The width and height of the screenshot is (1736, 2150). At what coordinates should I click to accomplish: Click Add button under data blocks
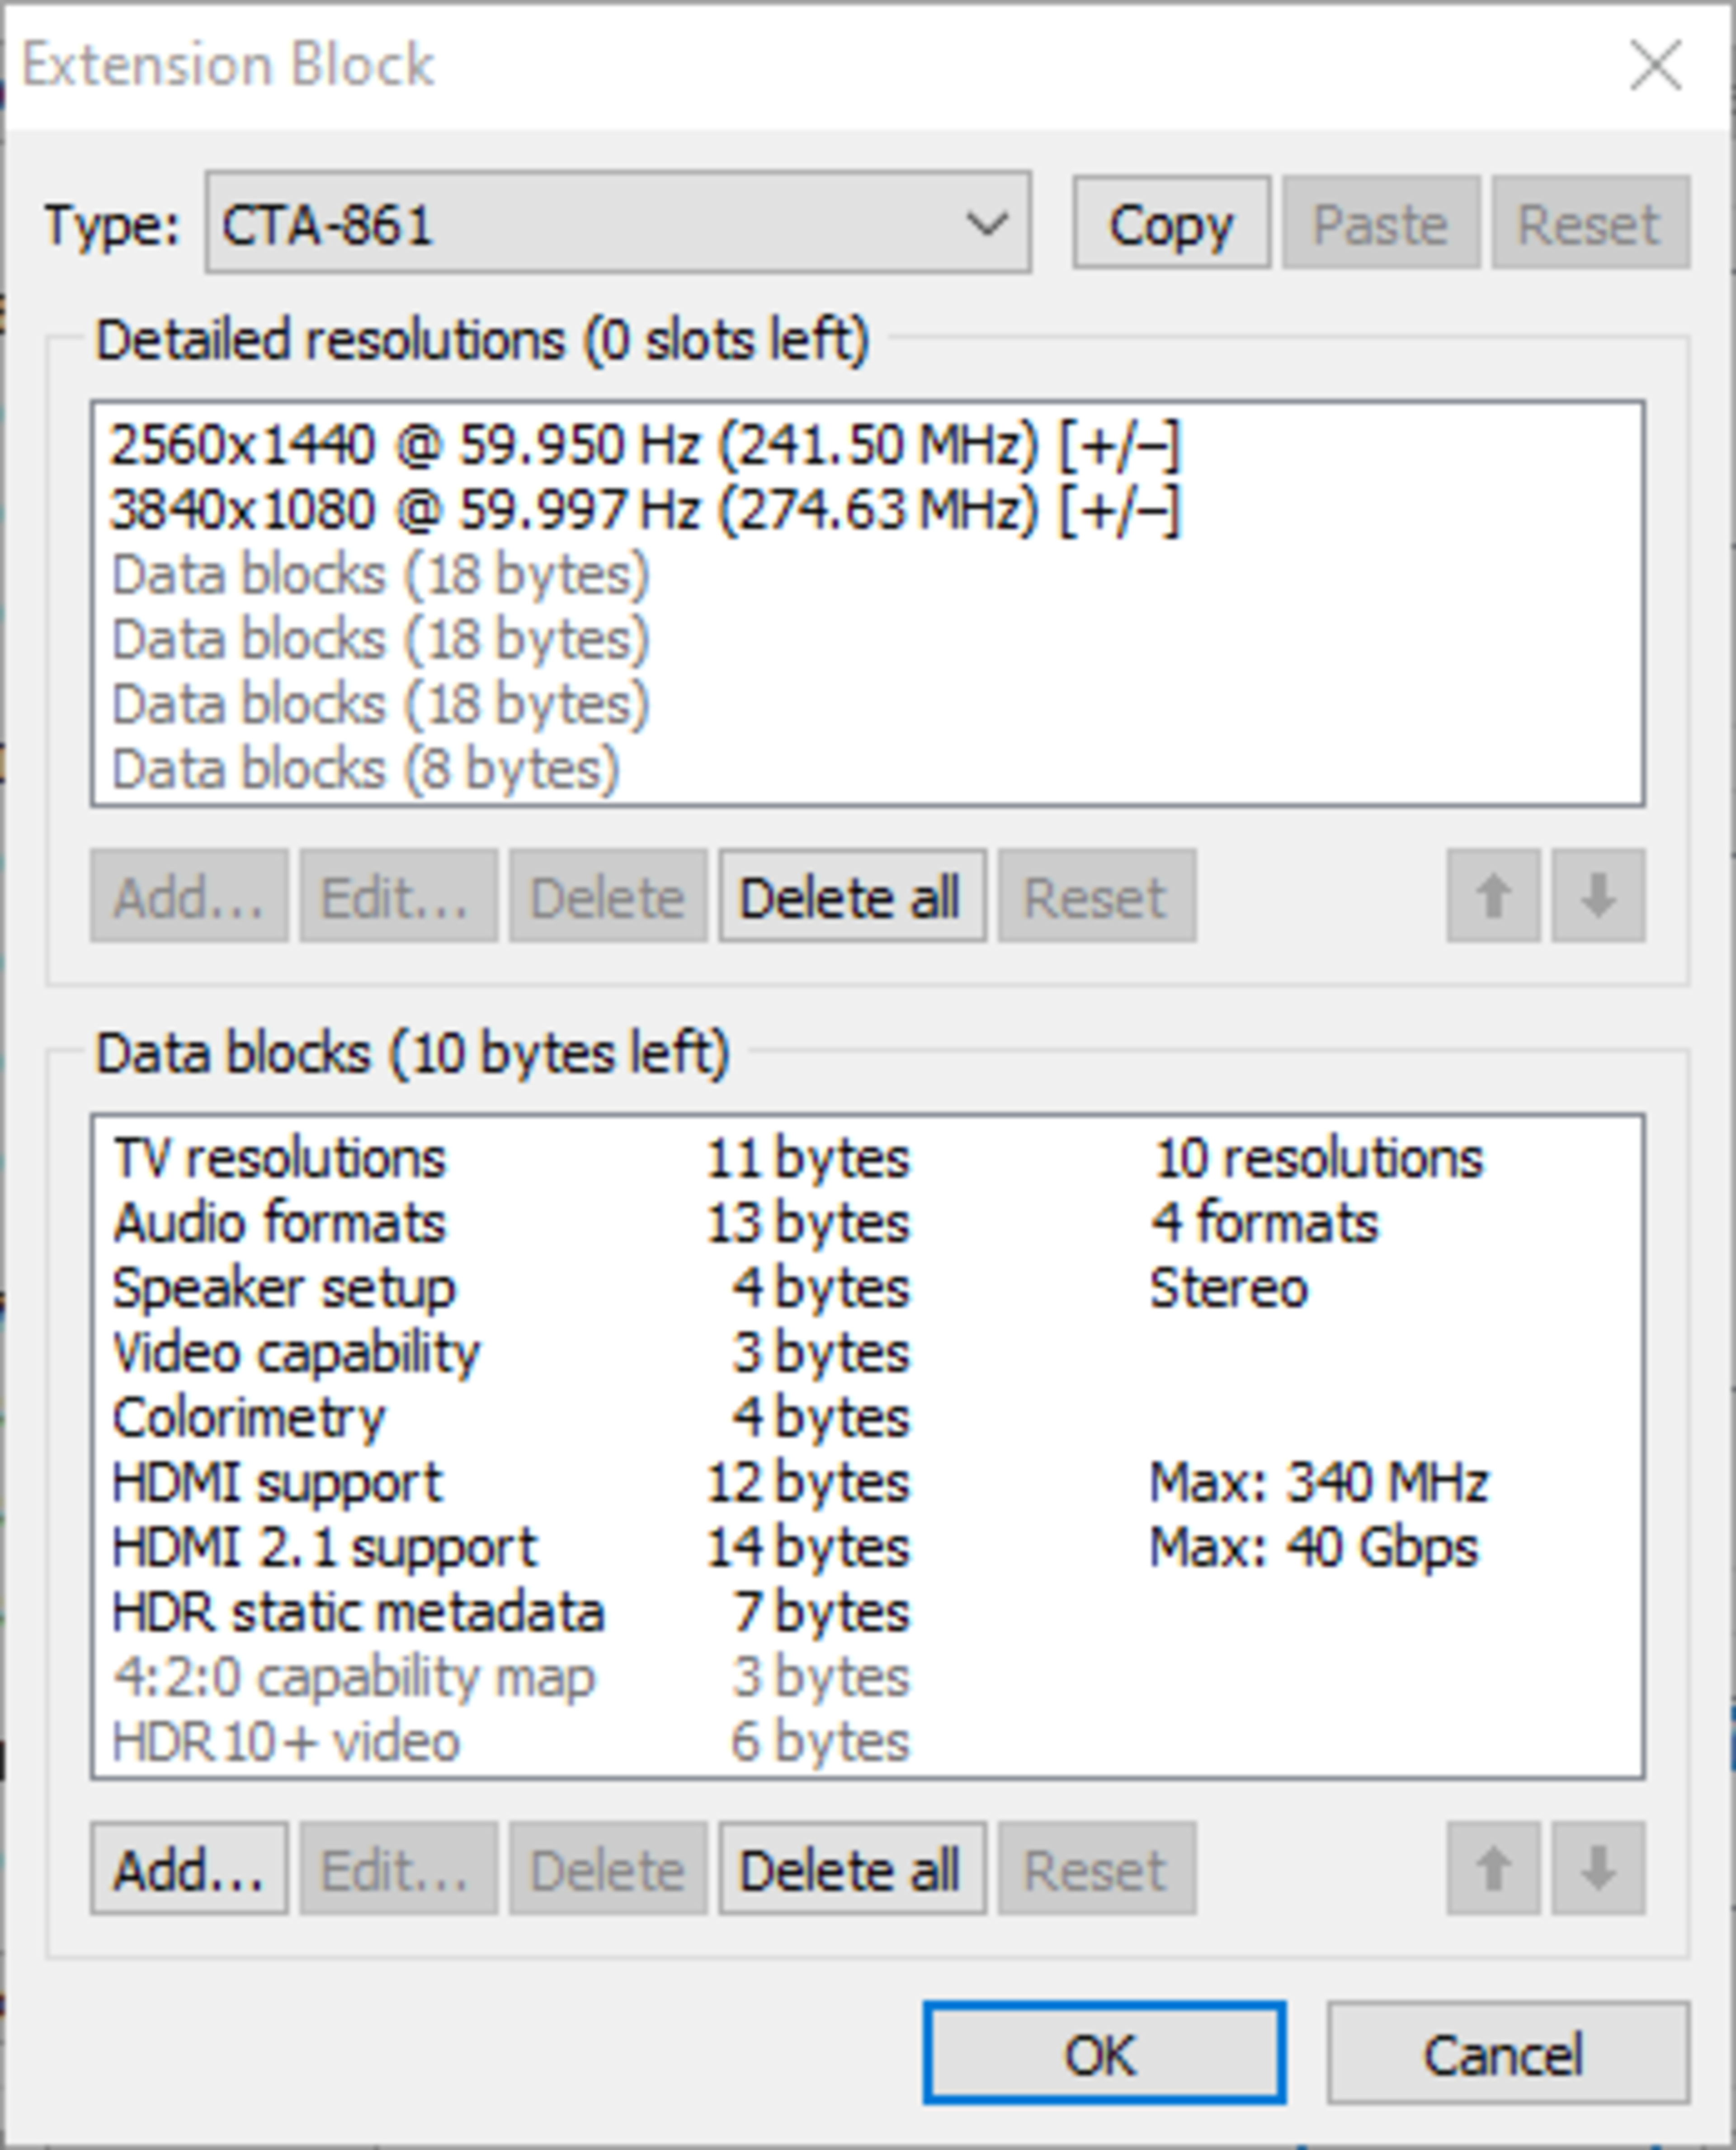click(189, 1869)
